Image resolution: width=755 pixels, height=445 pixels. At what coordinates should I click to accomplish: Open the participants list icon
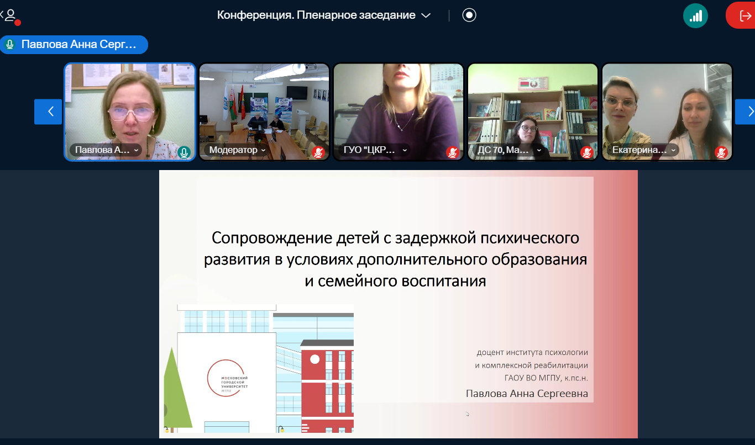coord(10,15)
